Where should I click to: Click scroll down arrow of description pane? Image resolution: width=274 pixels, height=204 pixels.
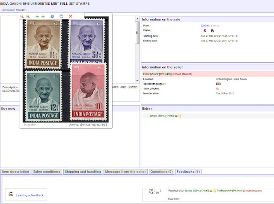click(x=137, y=81)
